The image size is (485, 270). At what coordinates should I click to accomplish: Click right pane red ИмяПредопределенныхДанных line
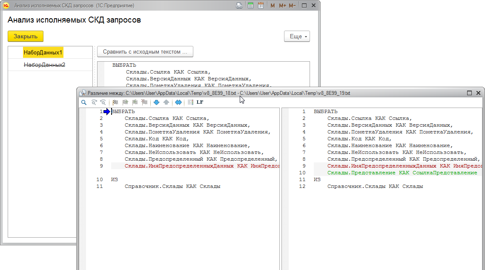click(405, 166)
